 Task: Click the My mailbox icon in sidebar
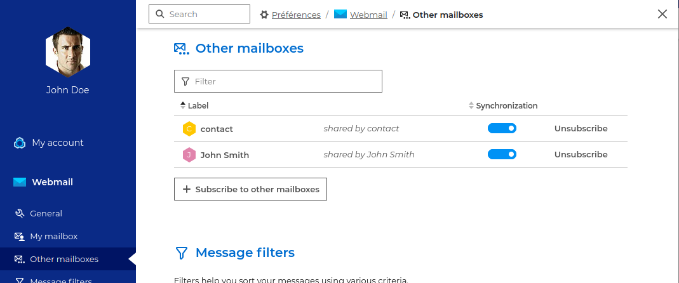pyautogui.click(x=20, y=237)
